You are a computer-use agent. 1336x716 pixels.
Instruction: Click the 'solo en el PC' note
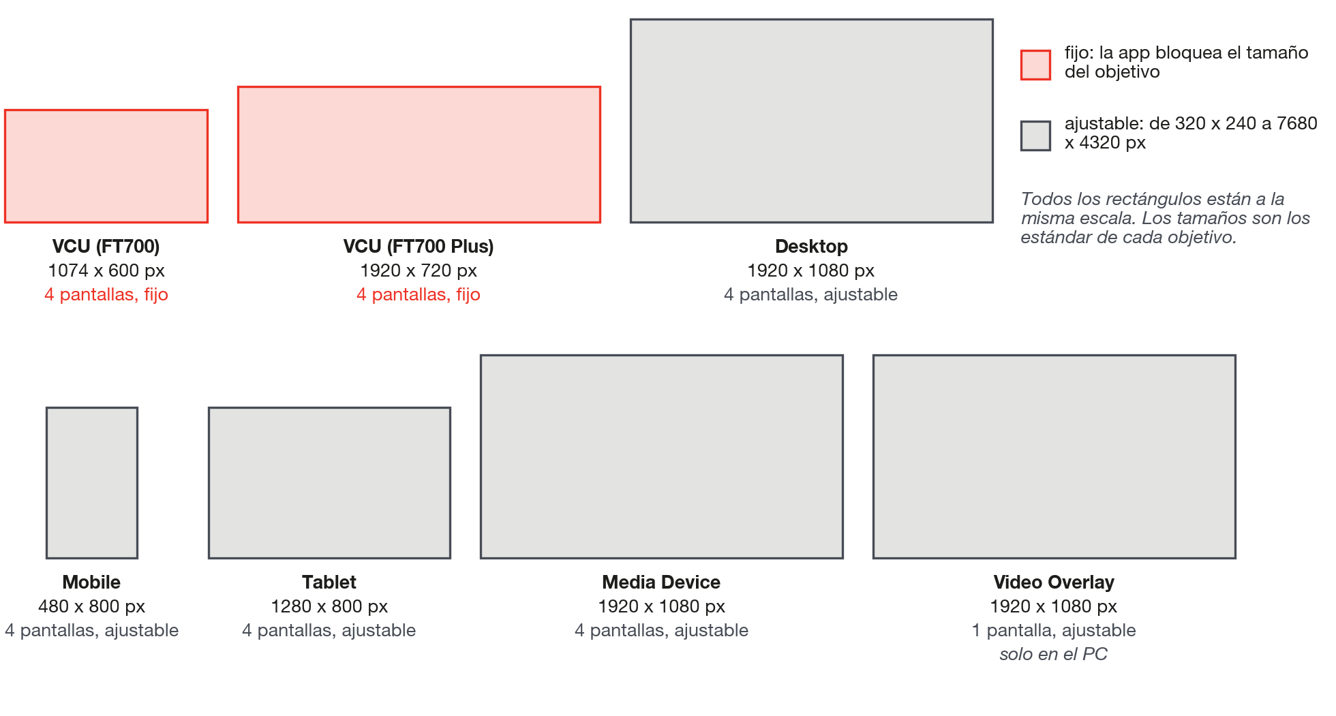tap(1054, 654)
